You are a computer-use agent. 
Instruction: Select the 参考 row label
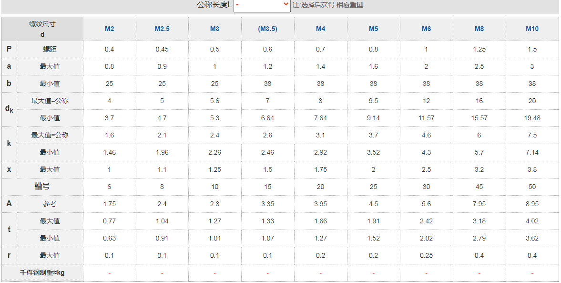tap(50, 204)
